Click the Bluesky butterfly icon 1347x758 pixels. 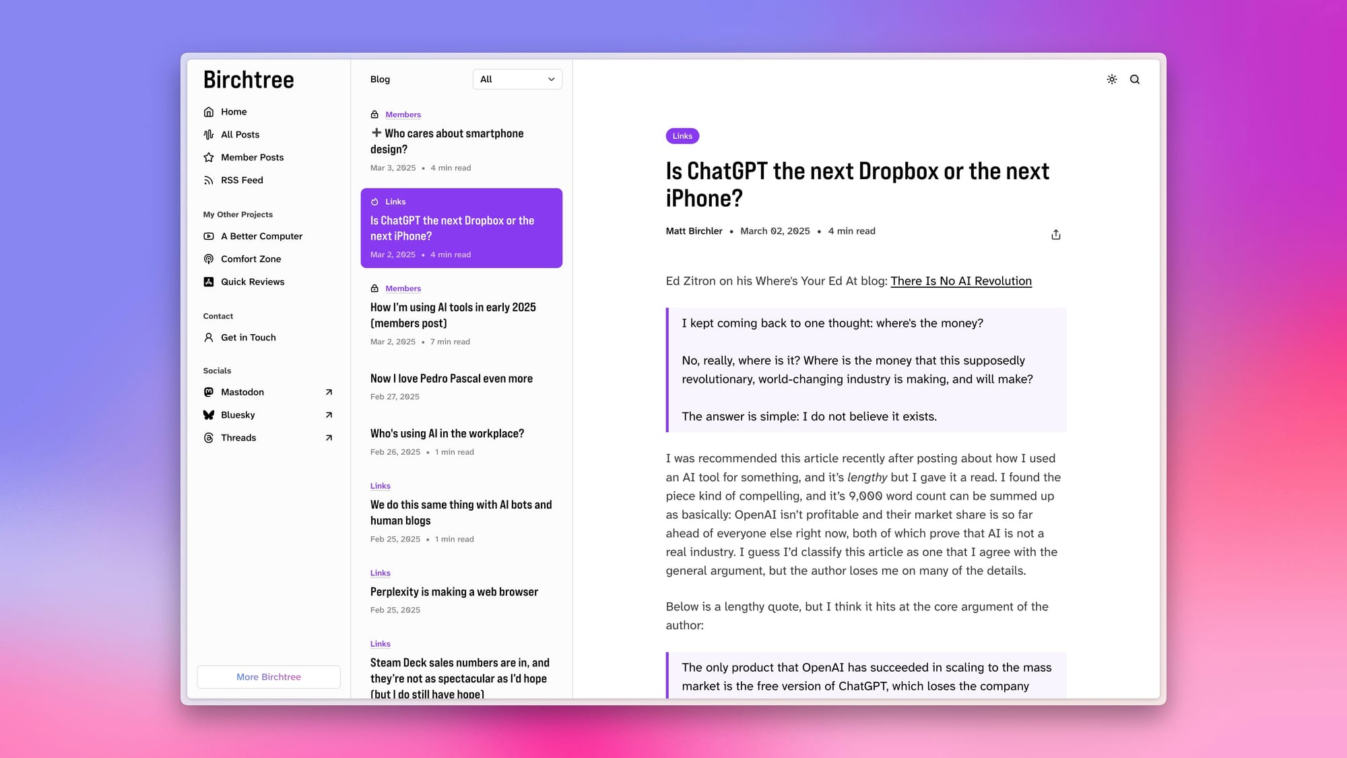point(209,415)
